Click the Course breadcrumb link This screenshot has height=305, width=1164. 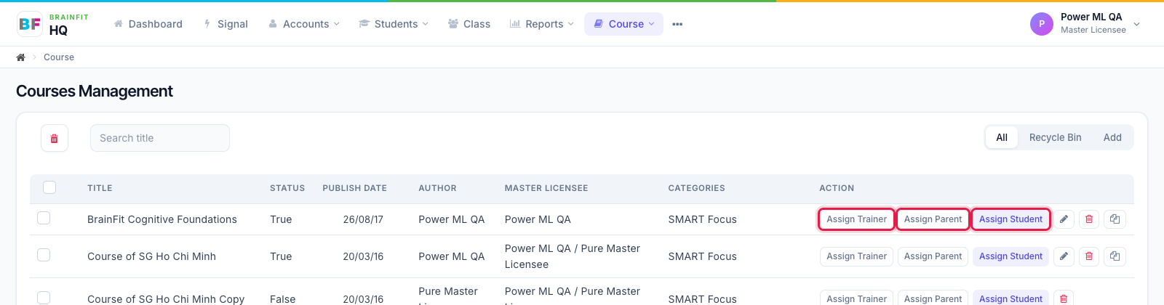[59, 57]
